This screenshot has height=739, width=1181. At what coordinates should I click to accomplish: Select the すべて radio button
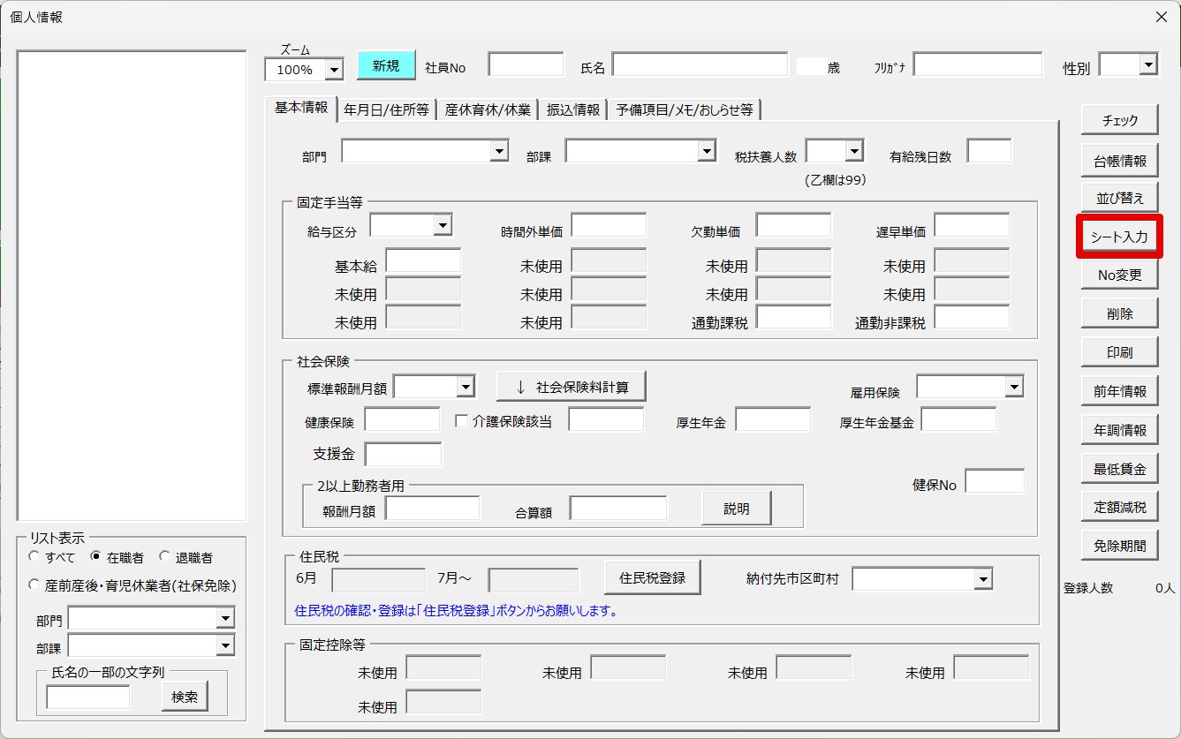click(x=34, y=557)
